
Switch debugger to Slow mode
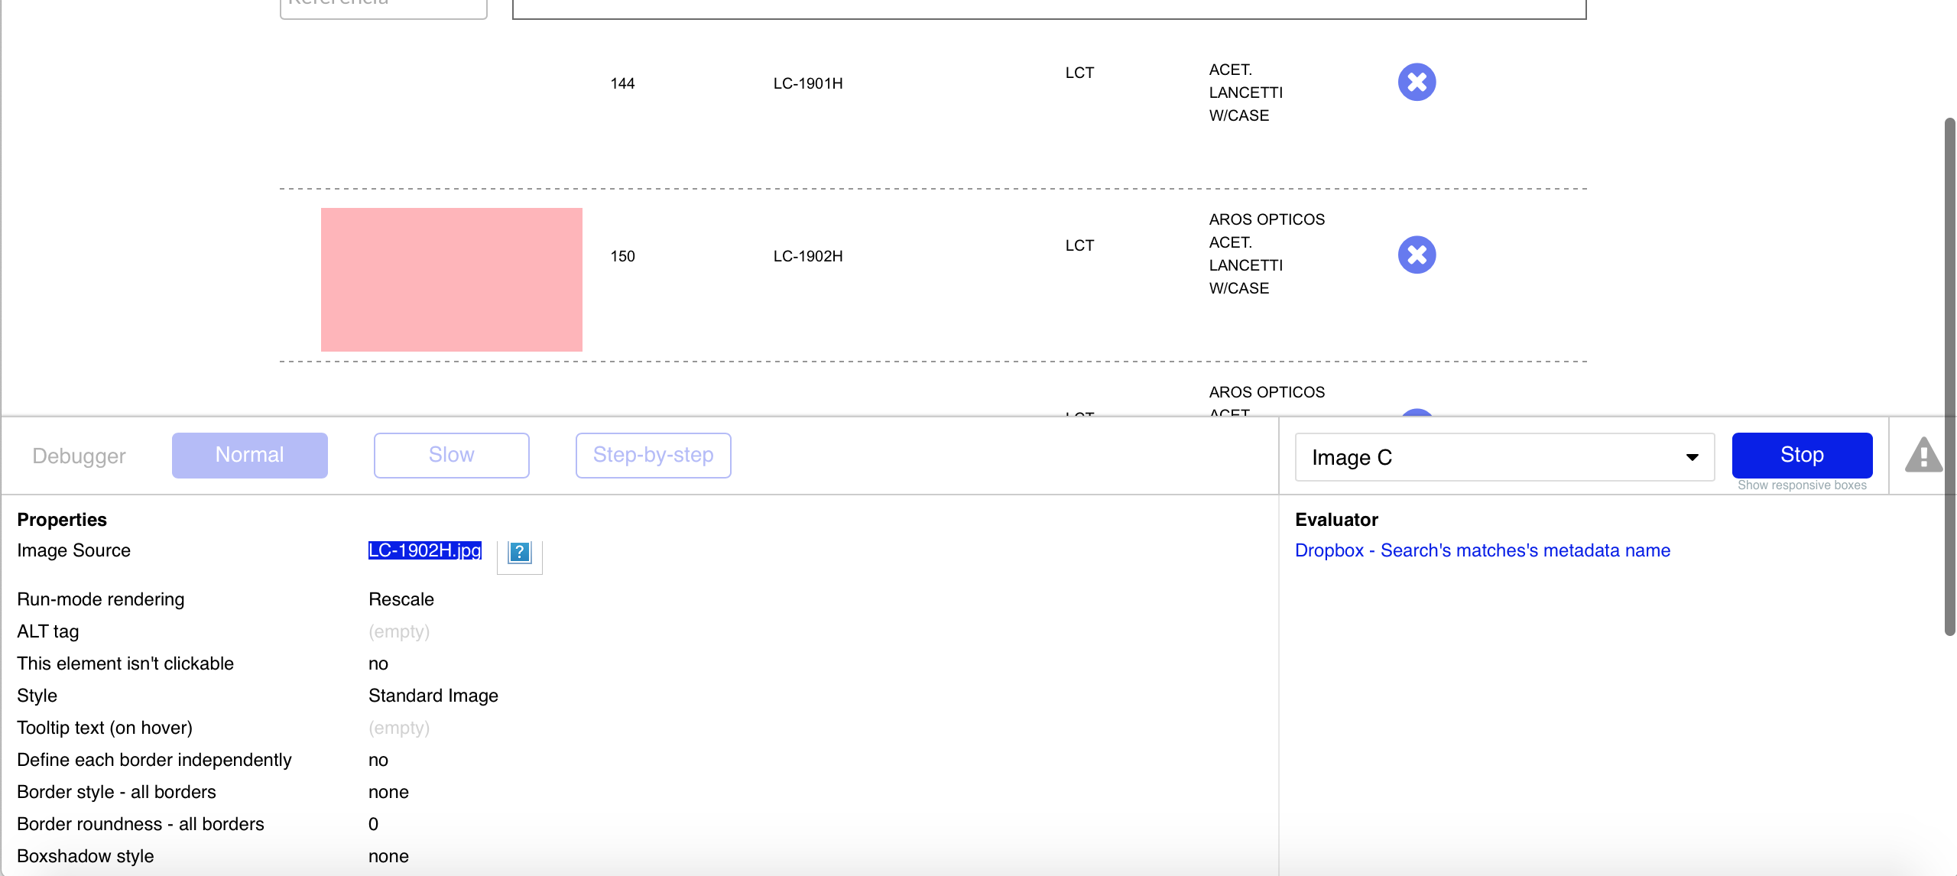(451, 456)
